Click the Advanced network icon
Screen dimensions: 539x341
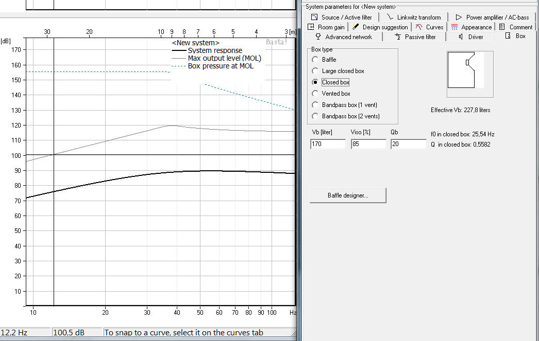[x=318, y=37]
